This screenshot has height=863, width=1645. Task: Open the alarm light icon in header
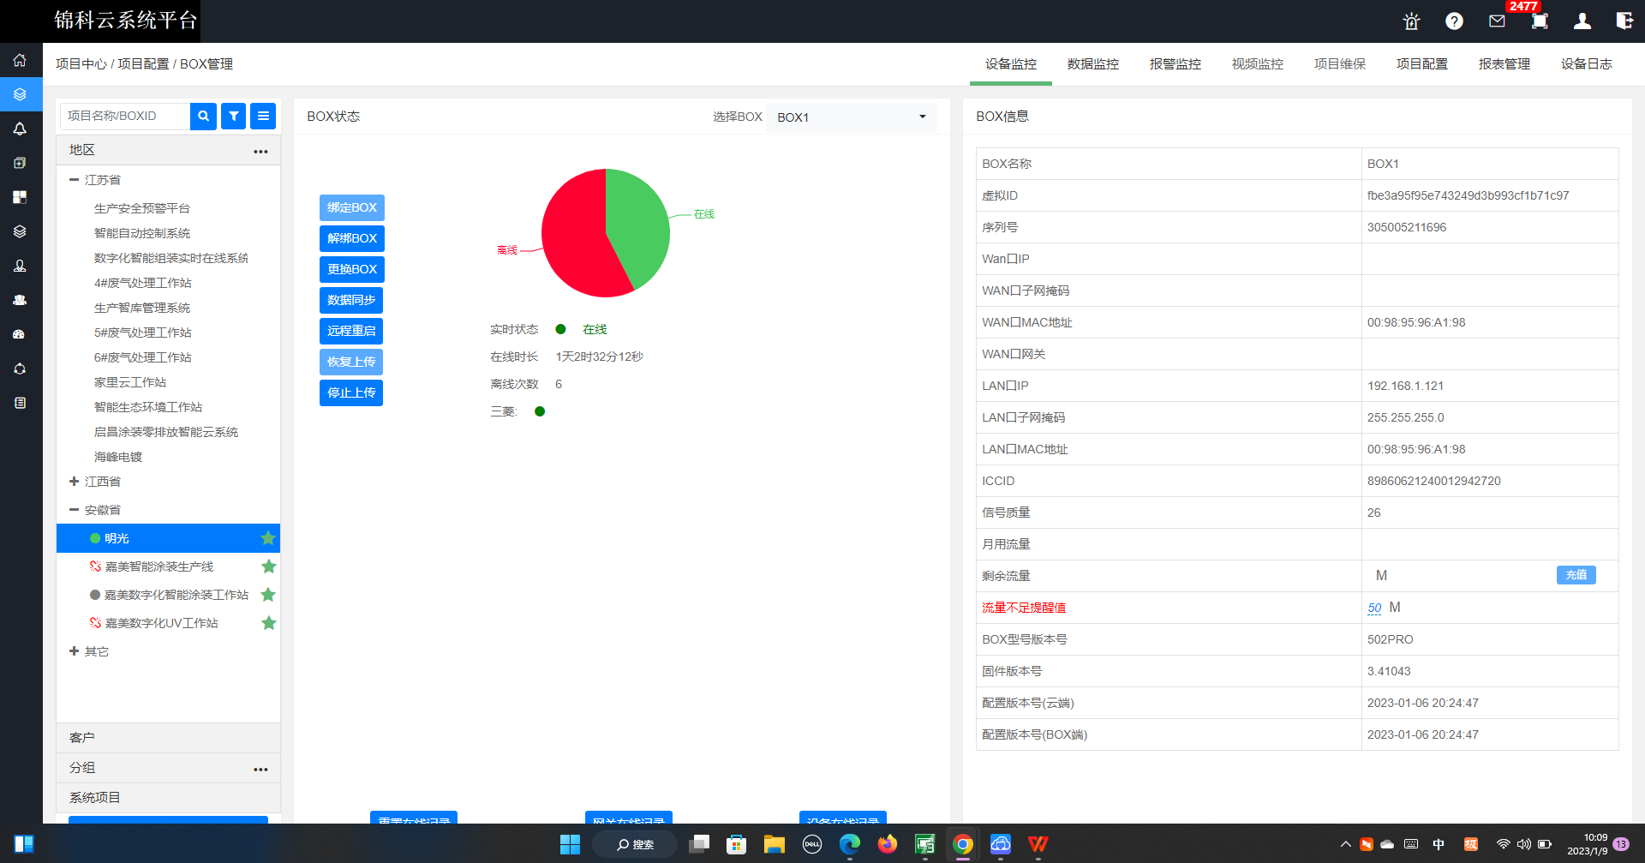click(1411, 21)
